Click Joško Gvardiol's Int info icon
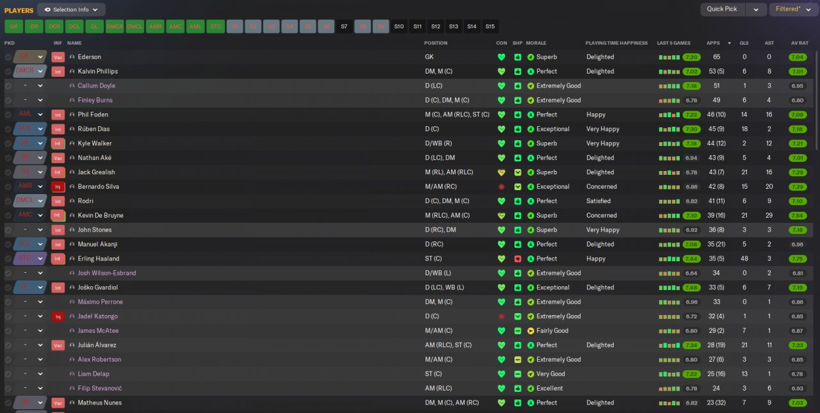This screenshot has width=820, height=413. click(58, 287)
